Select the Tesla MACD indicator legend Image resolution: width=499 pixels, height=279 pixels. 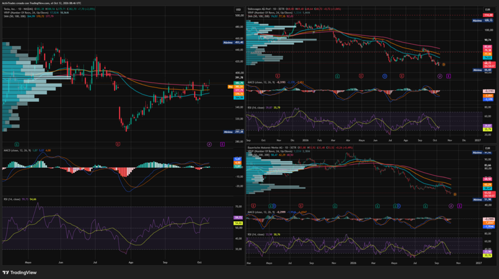point(27,151)
